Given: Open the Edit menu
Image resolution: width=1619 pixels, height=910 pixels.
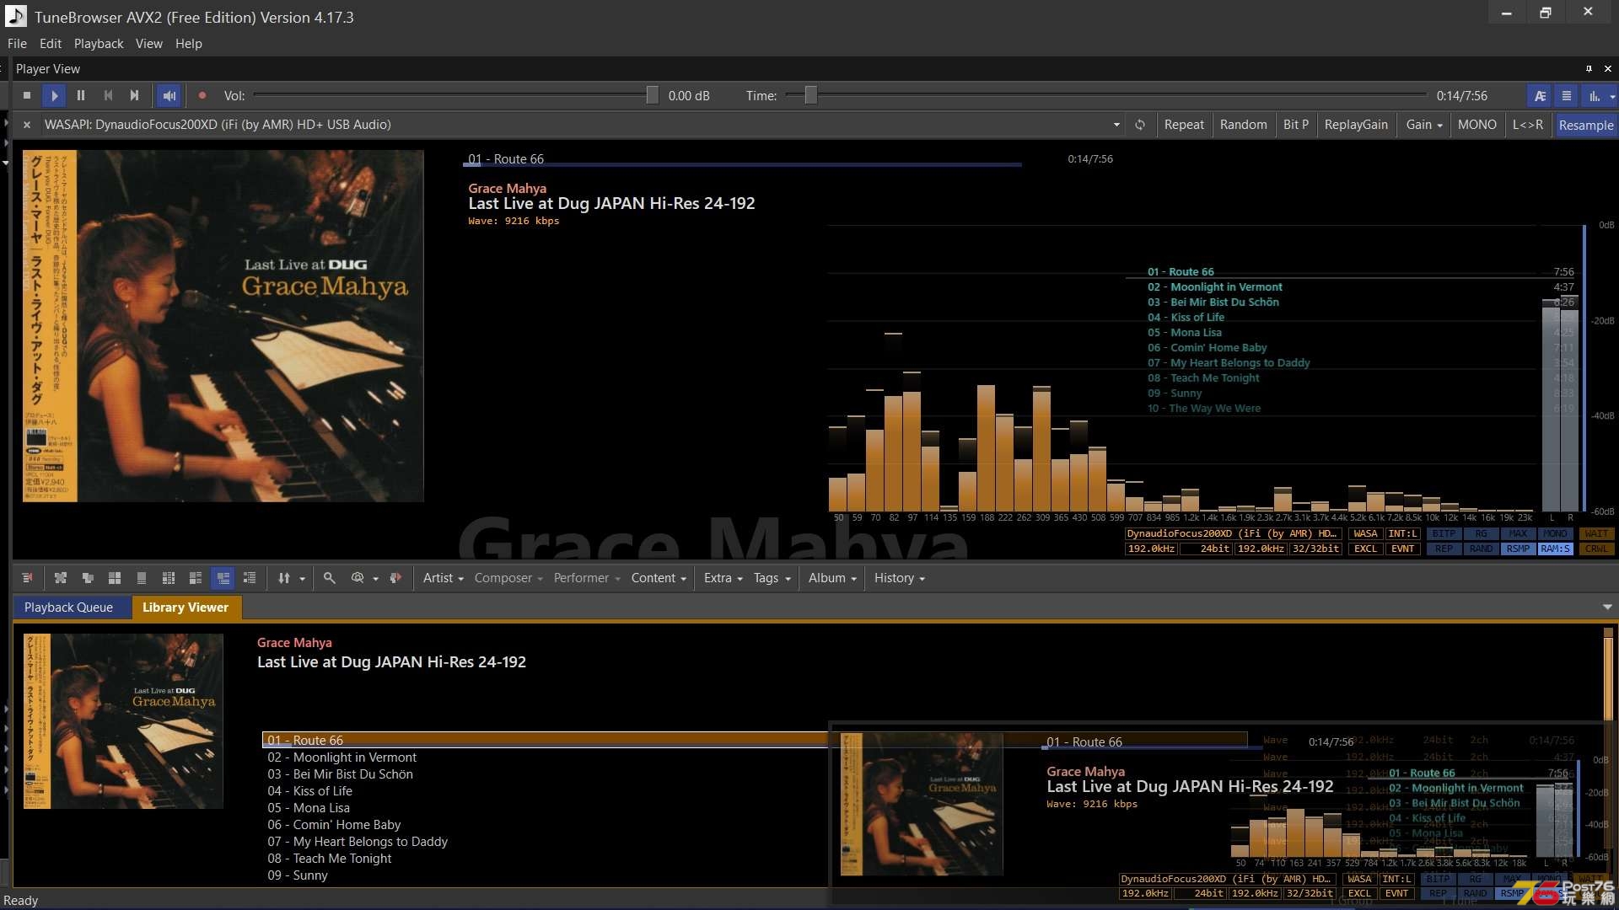Looking at the screenshot, I should pos(51,44).
